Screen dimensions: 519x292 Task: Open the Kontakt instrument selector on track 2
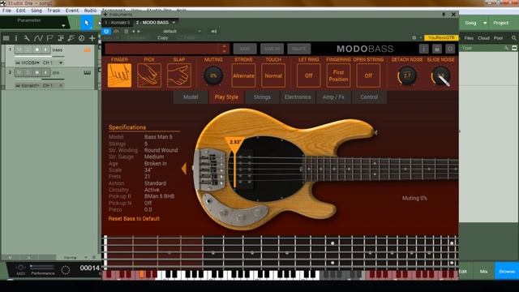pos(28,85)
